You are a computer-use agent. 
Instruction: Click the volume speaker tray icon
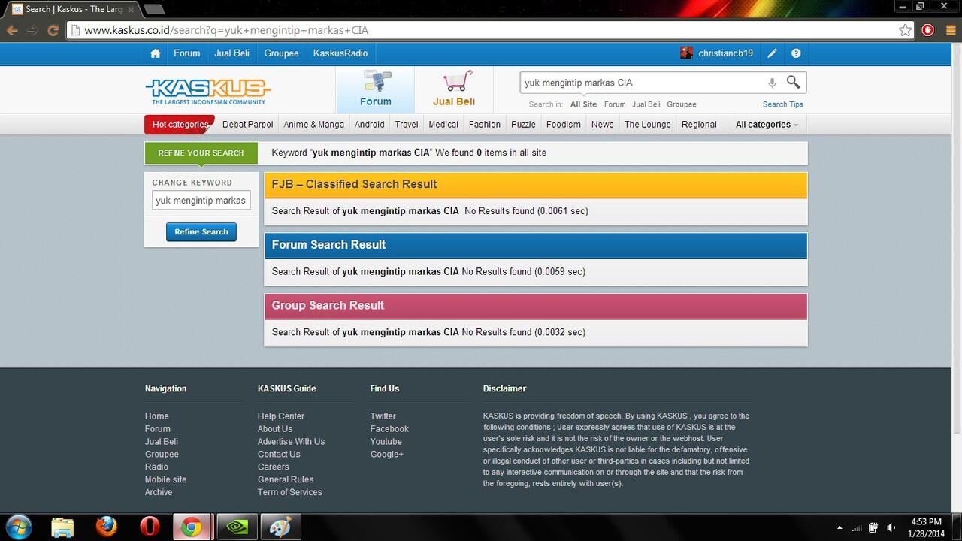click(891, 527)
